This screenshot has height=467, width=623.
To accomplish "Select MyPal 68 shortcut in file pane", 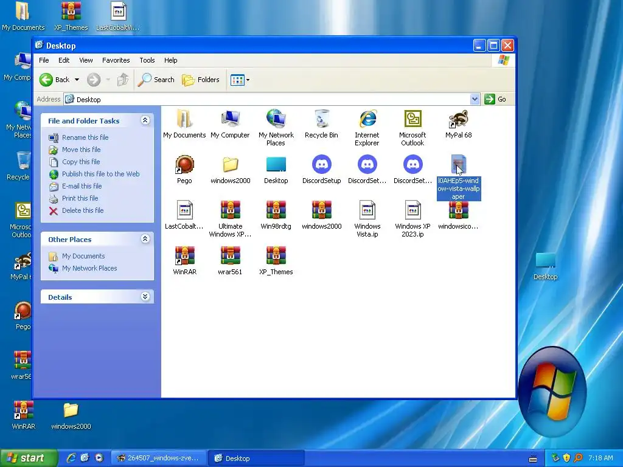I will pos(459,119).
